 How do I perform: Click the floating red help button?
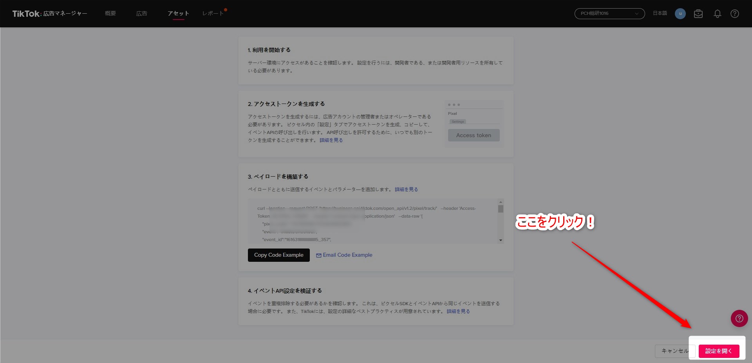pos(739,318)
